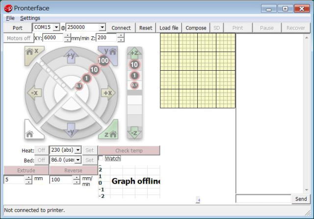
Task: Turn bed off with Bed Off button
Action: click(41, 160)
